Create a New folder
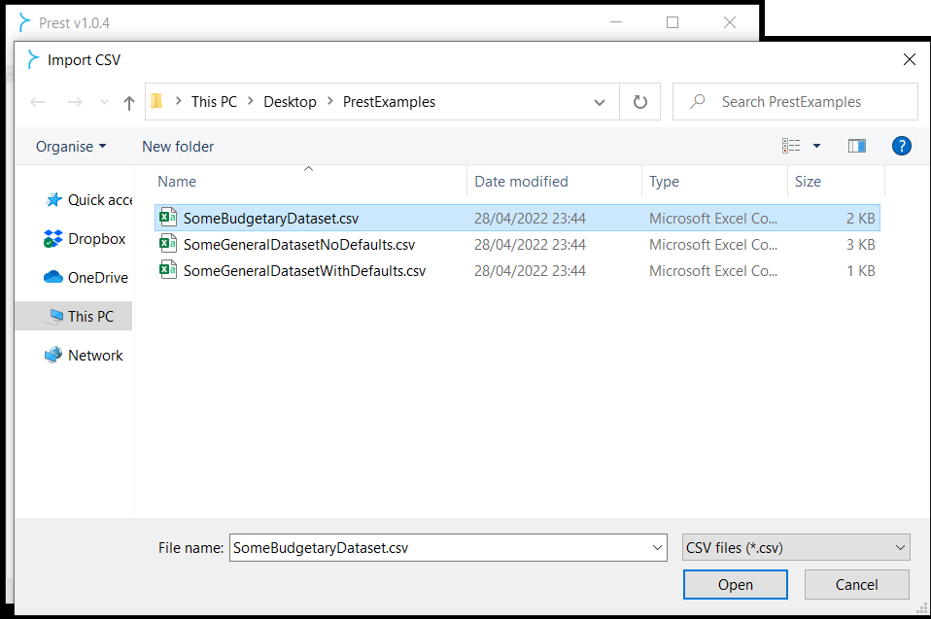The image size is (931, 619). tap(178, 147)
